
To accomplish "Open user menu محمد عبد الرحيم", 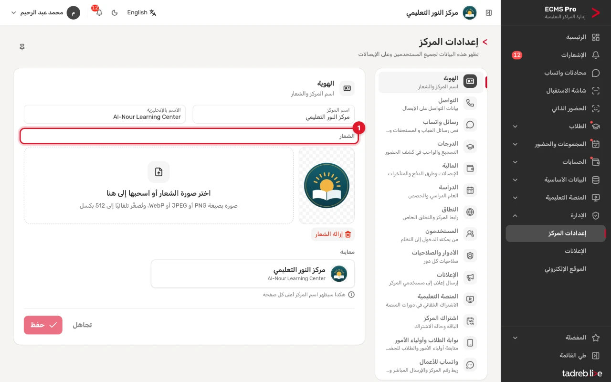I will pyautogui.click(x=45, y=12).
